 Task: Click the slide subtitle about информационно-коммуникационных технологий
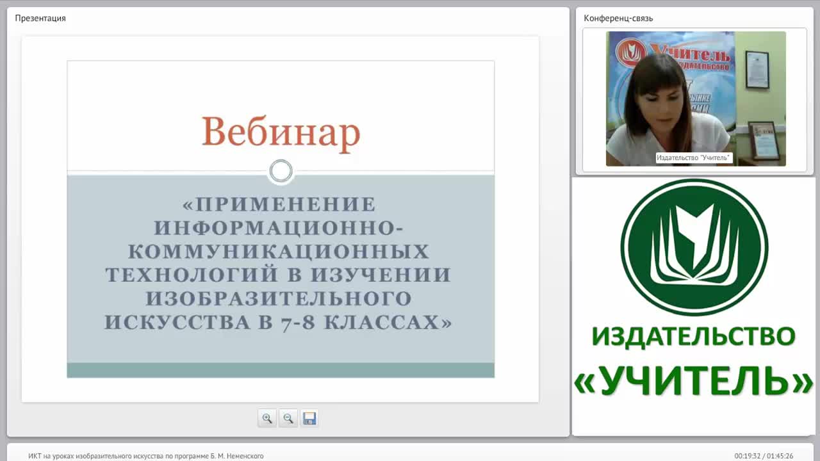click(278, 263)
